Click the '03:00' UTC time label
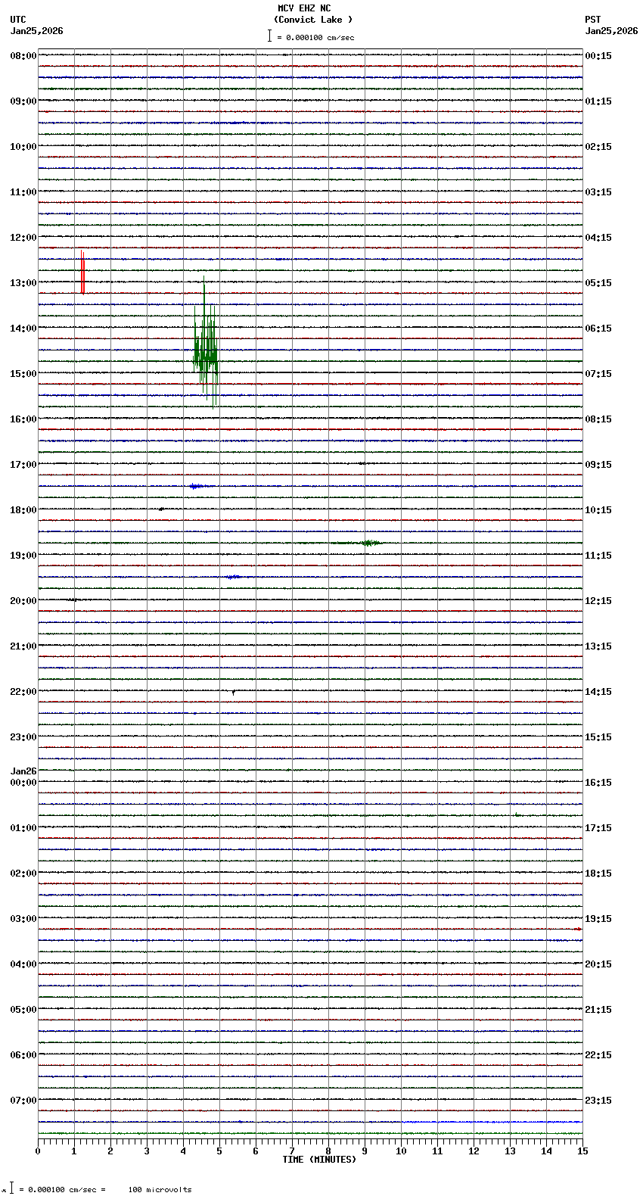This screenshot has height=1199, width=643. (23, 919)
